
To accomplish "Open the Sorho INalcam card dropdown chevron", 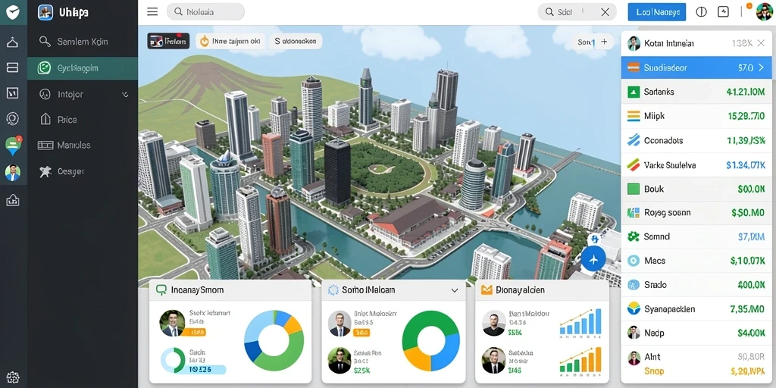I will (455, 290).
